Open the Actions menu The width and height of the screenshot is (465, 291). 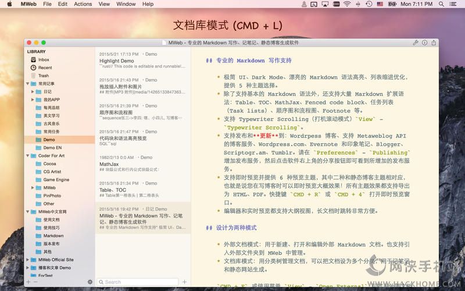(83, 4)
